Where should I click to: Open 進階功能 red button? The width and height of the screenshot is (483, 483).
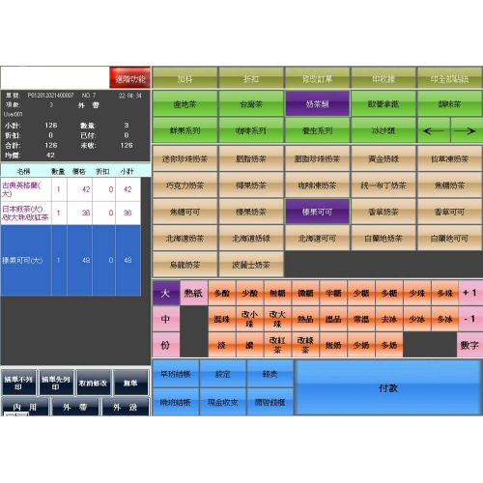coord(130,77)
